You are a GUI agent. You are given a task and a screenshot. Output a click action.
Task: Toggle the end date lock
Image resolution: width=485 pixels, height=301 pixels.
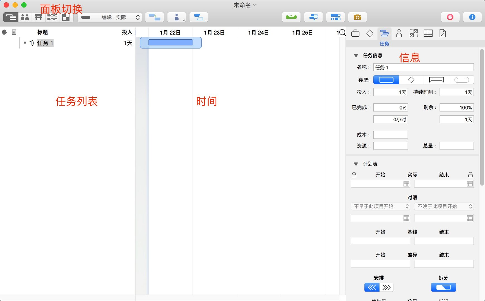[x=470, y=175]
